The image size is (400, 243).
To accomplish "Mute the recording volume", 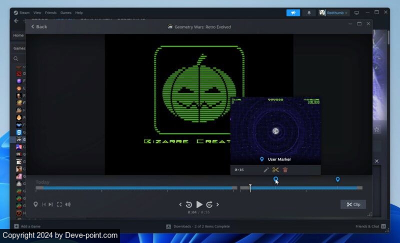I will click(x=67, y=204).
